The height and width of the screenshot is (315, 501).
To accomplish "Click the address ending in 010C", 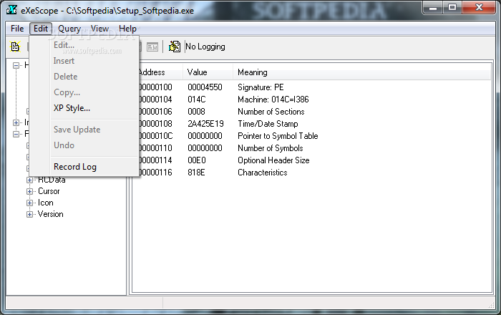I will (155, 136).
